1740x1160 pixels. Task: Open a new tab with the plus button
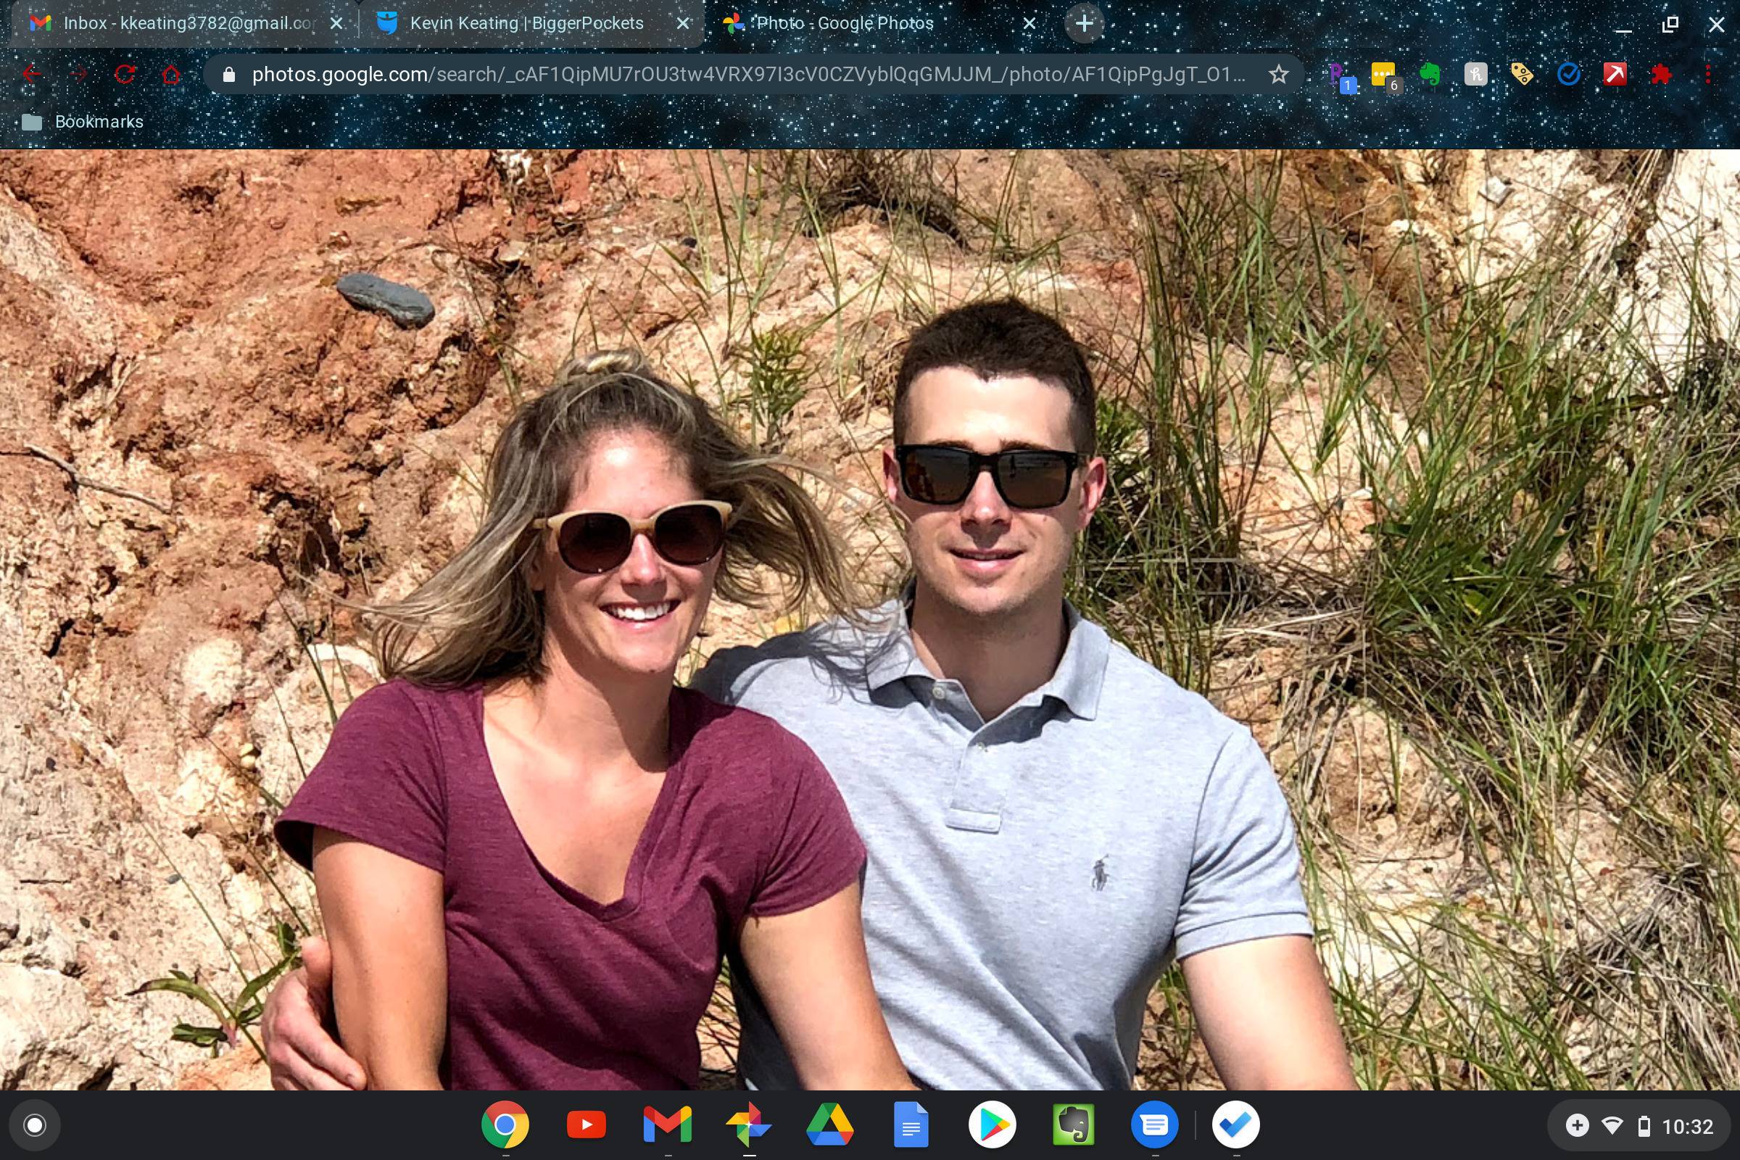[1084, 24]
